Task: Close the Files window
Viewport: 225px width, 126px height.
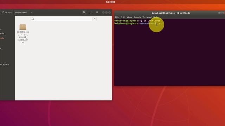Action: coord(110,13)
